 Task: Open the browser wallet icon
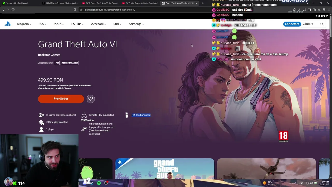coord(314,10)
